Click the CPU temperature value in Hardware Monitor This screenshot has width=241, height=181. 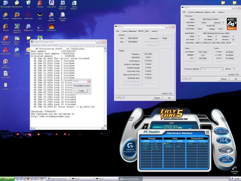click(x=202, y=144)
